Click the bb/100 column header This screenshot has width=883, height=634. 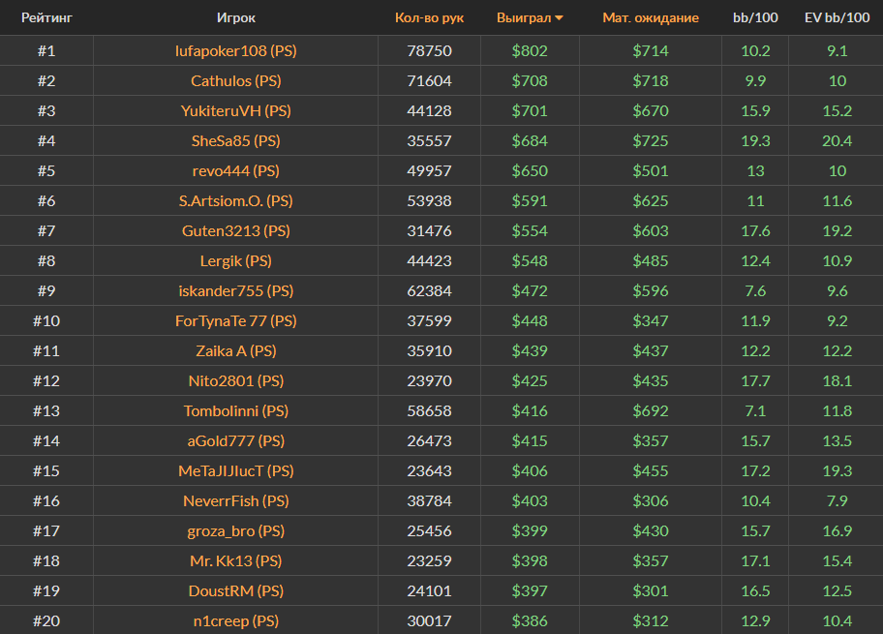pos(755,17)
